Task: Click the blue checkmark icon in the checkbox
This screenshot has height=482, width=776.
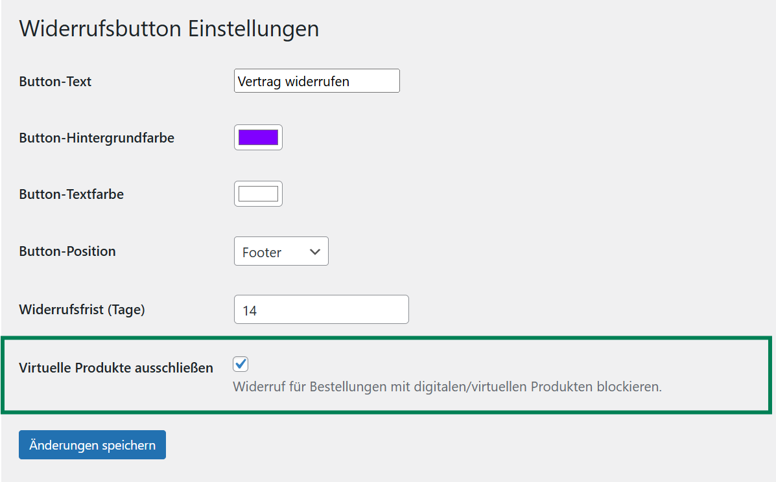Action: pos(241,364)
